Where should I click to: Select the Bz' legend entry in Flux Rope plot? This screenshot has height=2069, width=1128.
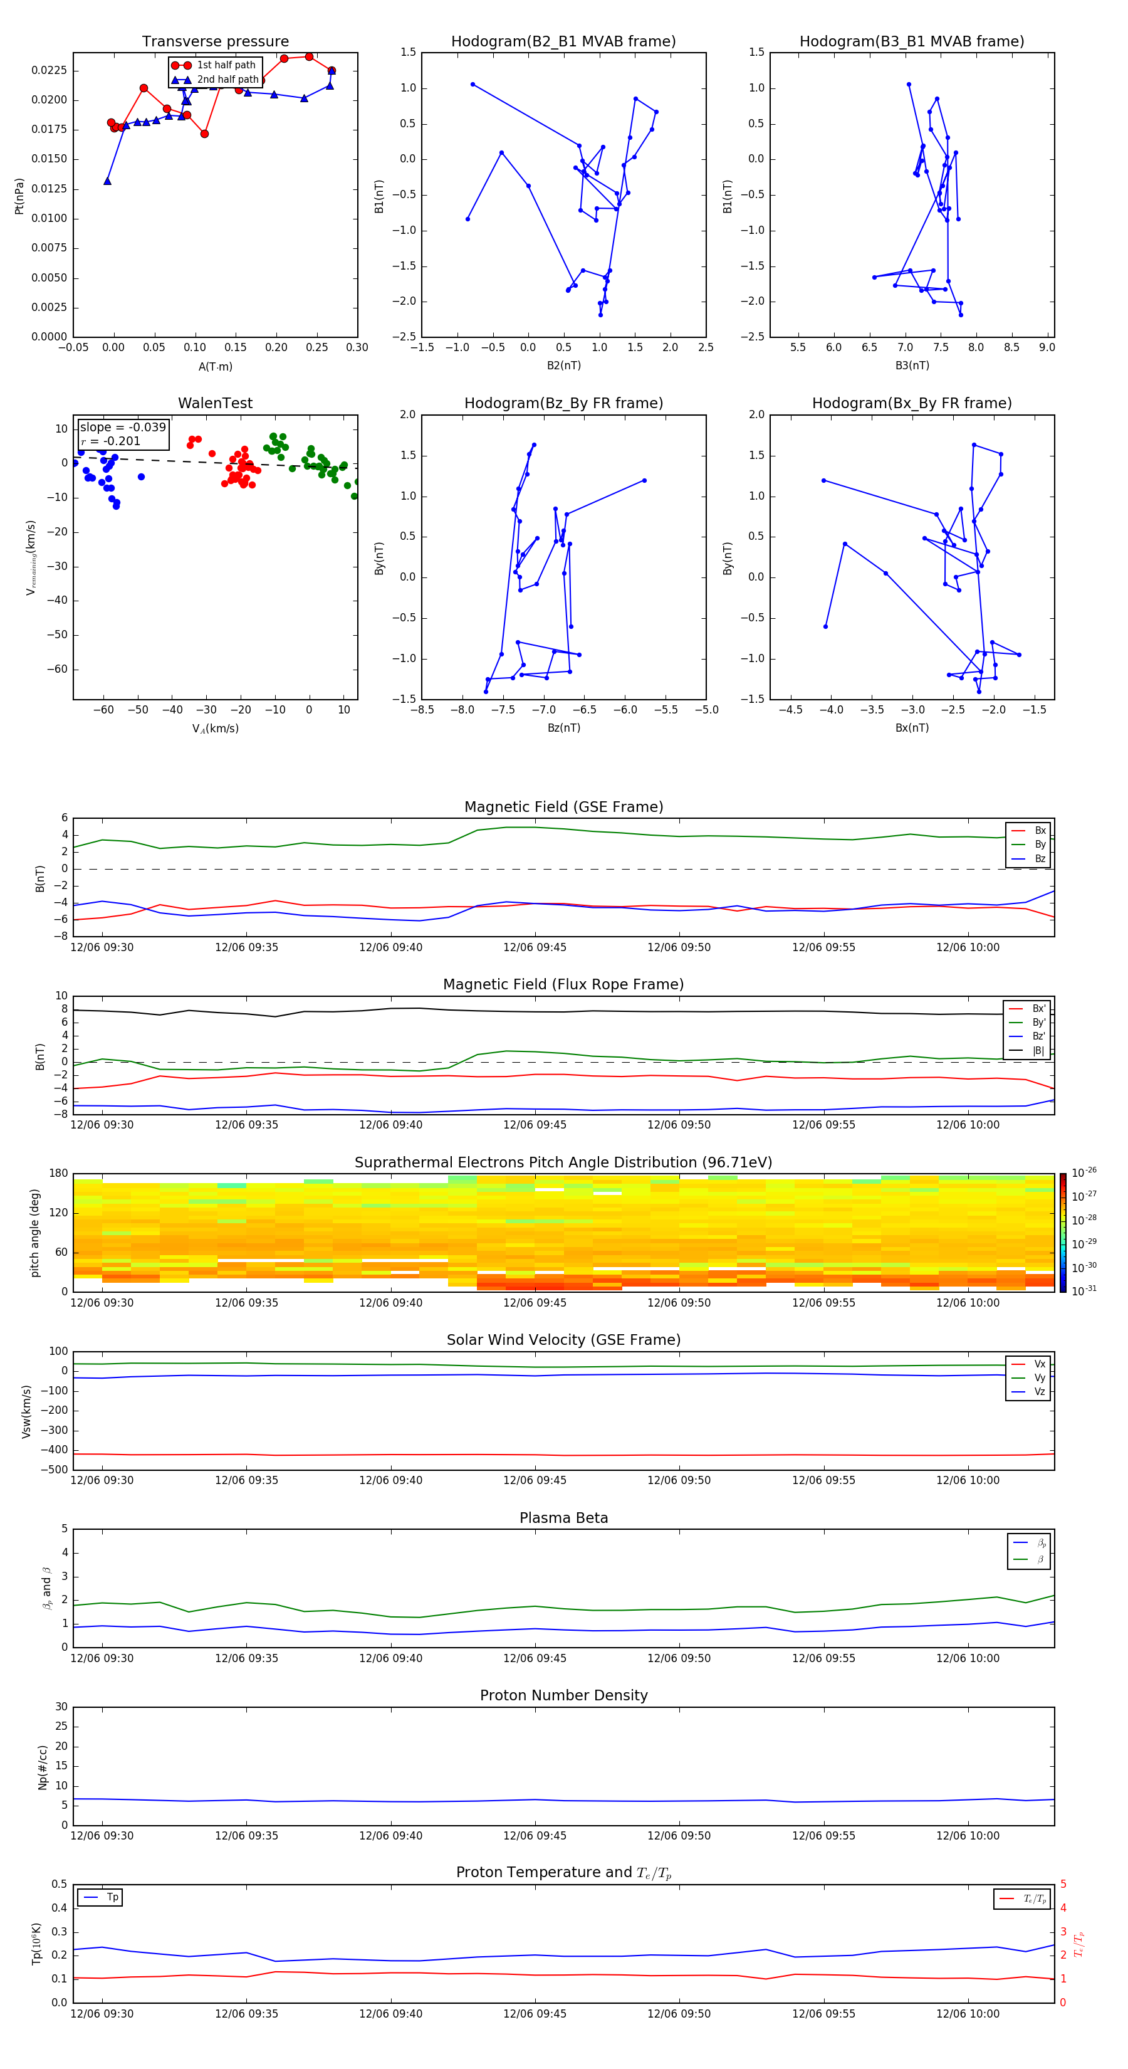(x=1028, y=1037)
